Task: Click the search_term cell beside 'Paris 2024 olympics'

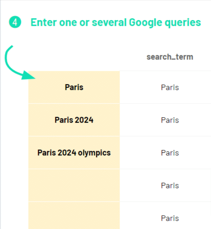Action: [166, 153]
